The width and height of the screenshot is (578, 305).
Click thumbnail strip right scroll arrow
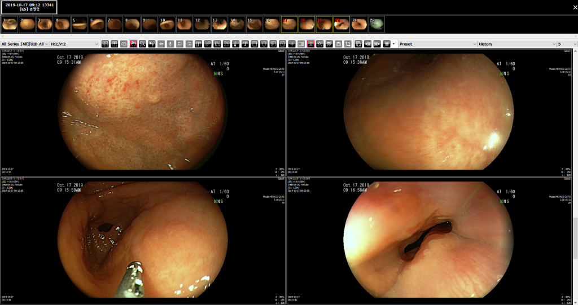575,36
